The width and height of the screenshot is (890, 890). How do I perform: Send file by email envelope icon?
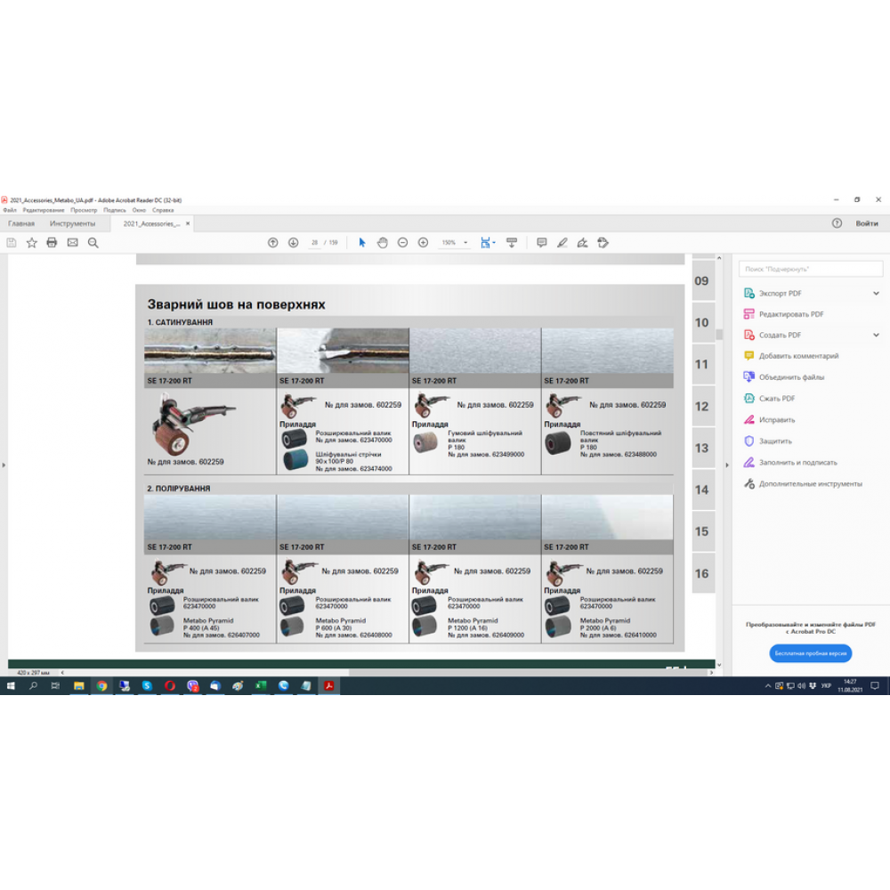[72, 242]
